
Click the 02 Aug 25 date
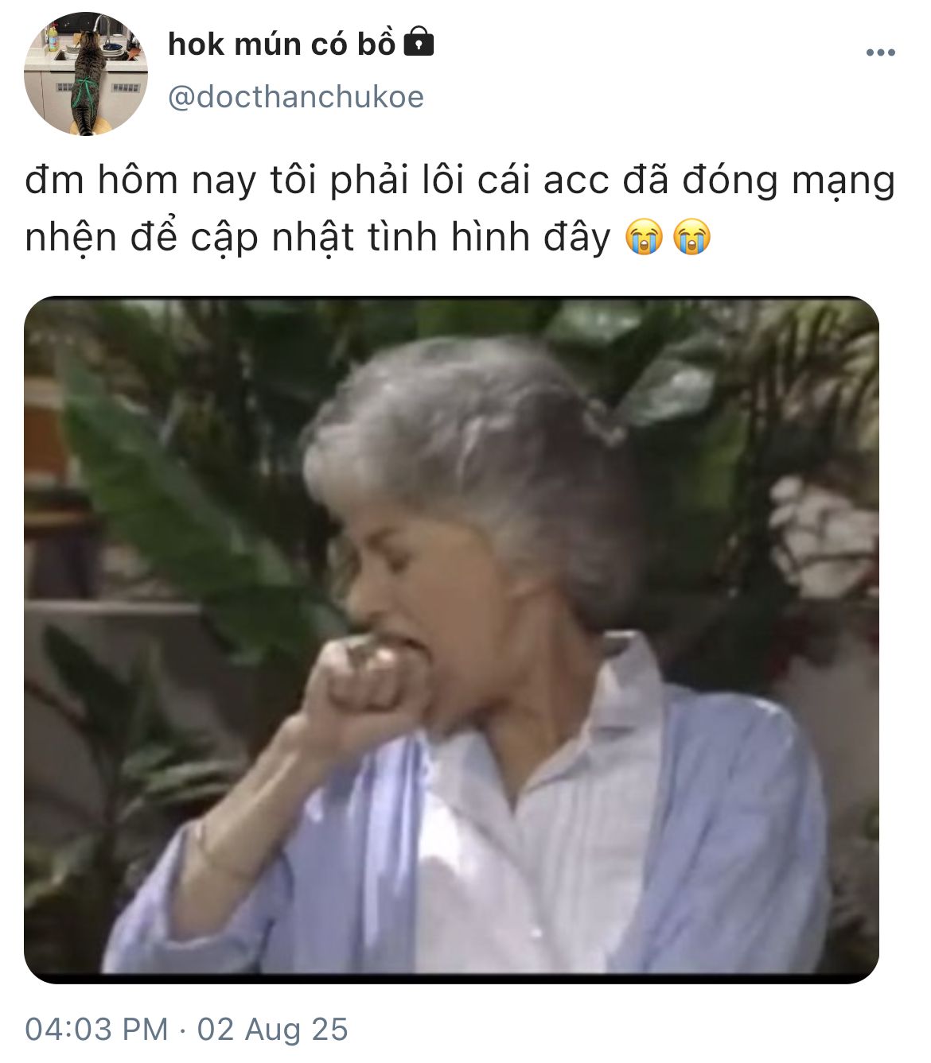(273, 1029)
